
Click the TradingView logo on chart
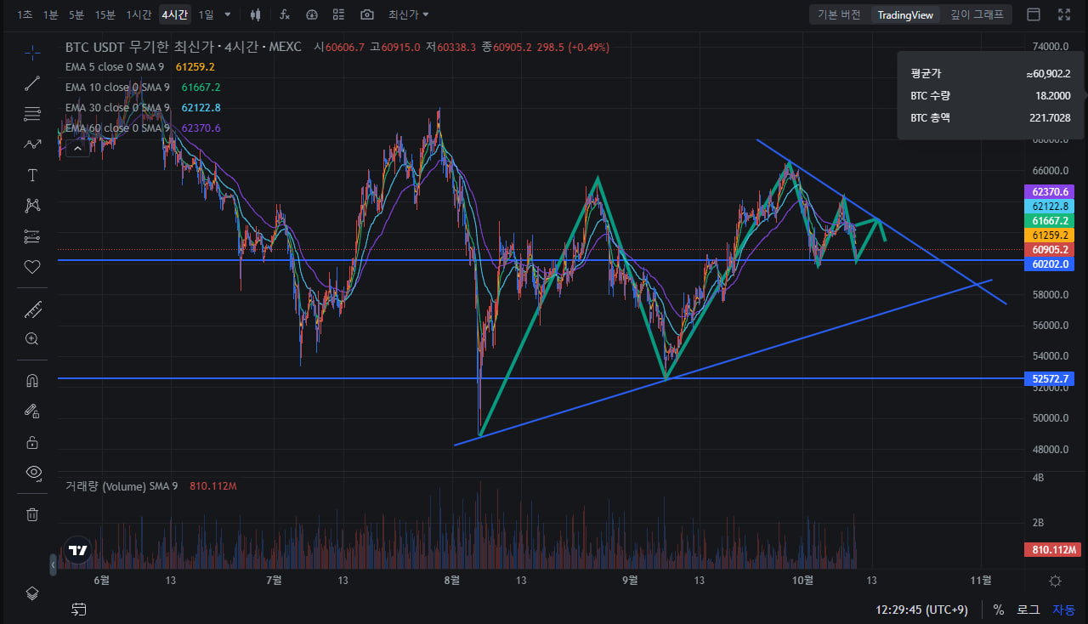click(x=78, y=551)
